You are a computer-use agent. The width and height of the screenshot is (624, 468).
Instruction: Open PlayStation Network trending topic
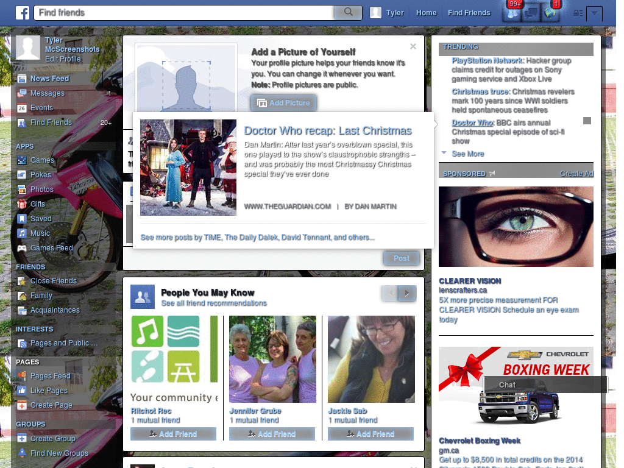487,61
